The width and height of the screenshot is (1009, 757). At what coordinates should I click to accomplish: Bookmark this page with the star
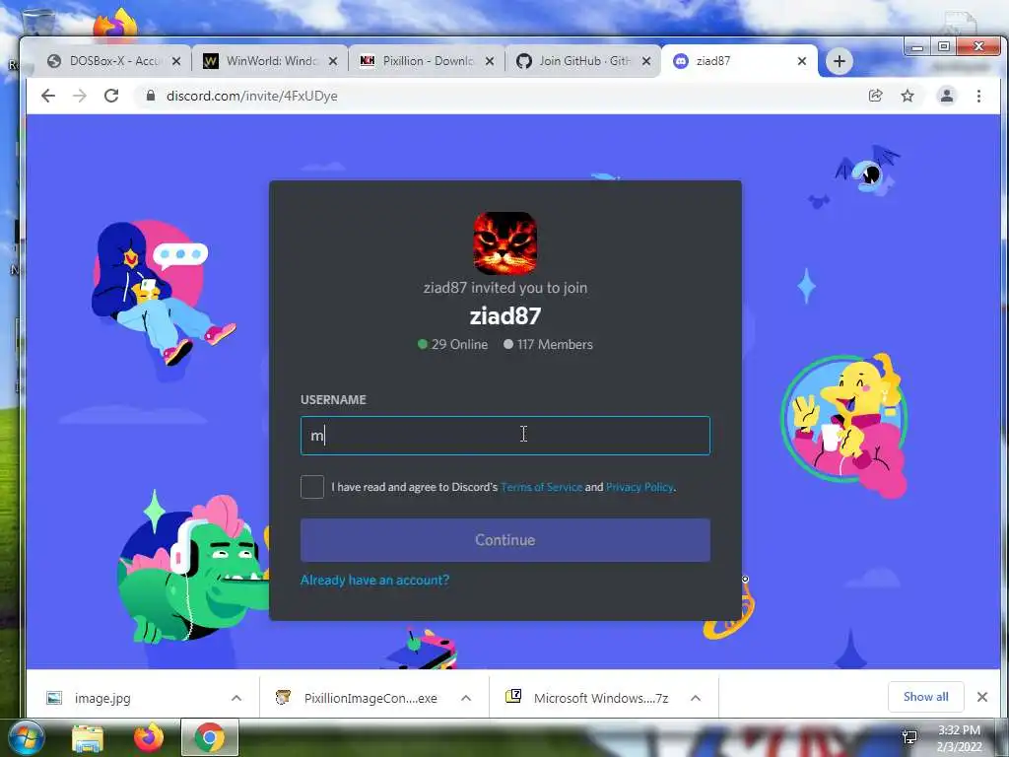tap(908, 96)
